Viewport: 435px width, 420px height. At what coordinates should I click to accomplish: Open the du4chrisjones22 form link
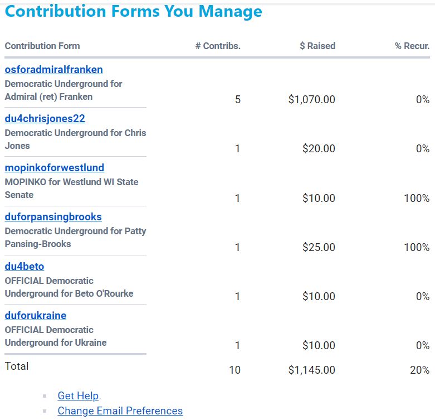click(x=45, y=119)
